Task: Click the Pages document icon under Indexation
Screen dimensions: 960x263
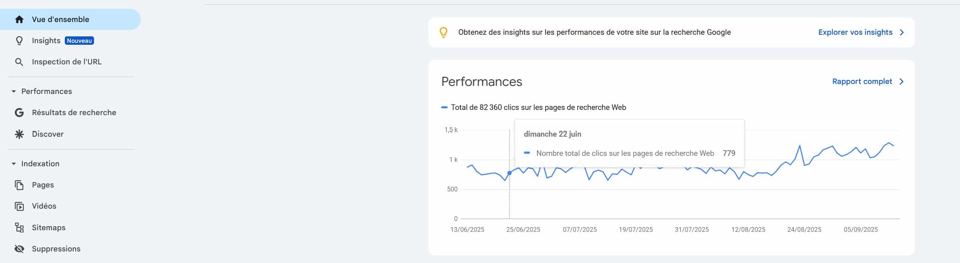Action: (x=19, y=185)
